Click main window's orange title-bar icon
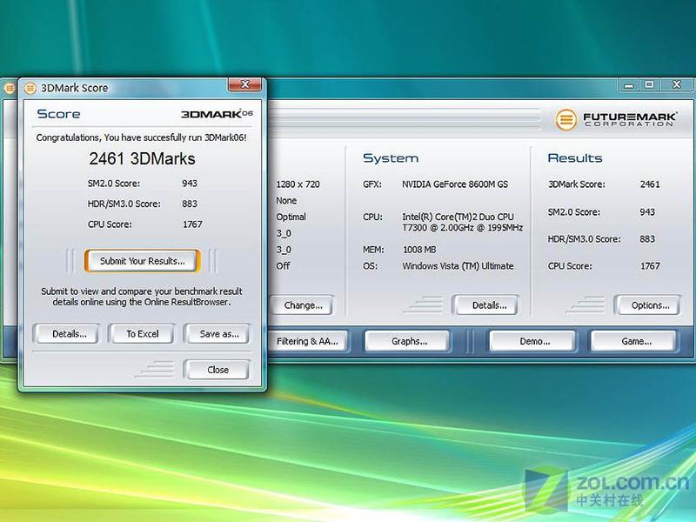This screenshot has width=696, height=522. point(9,88)
